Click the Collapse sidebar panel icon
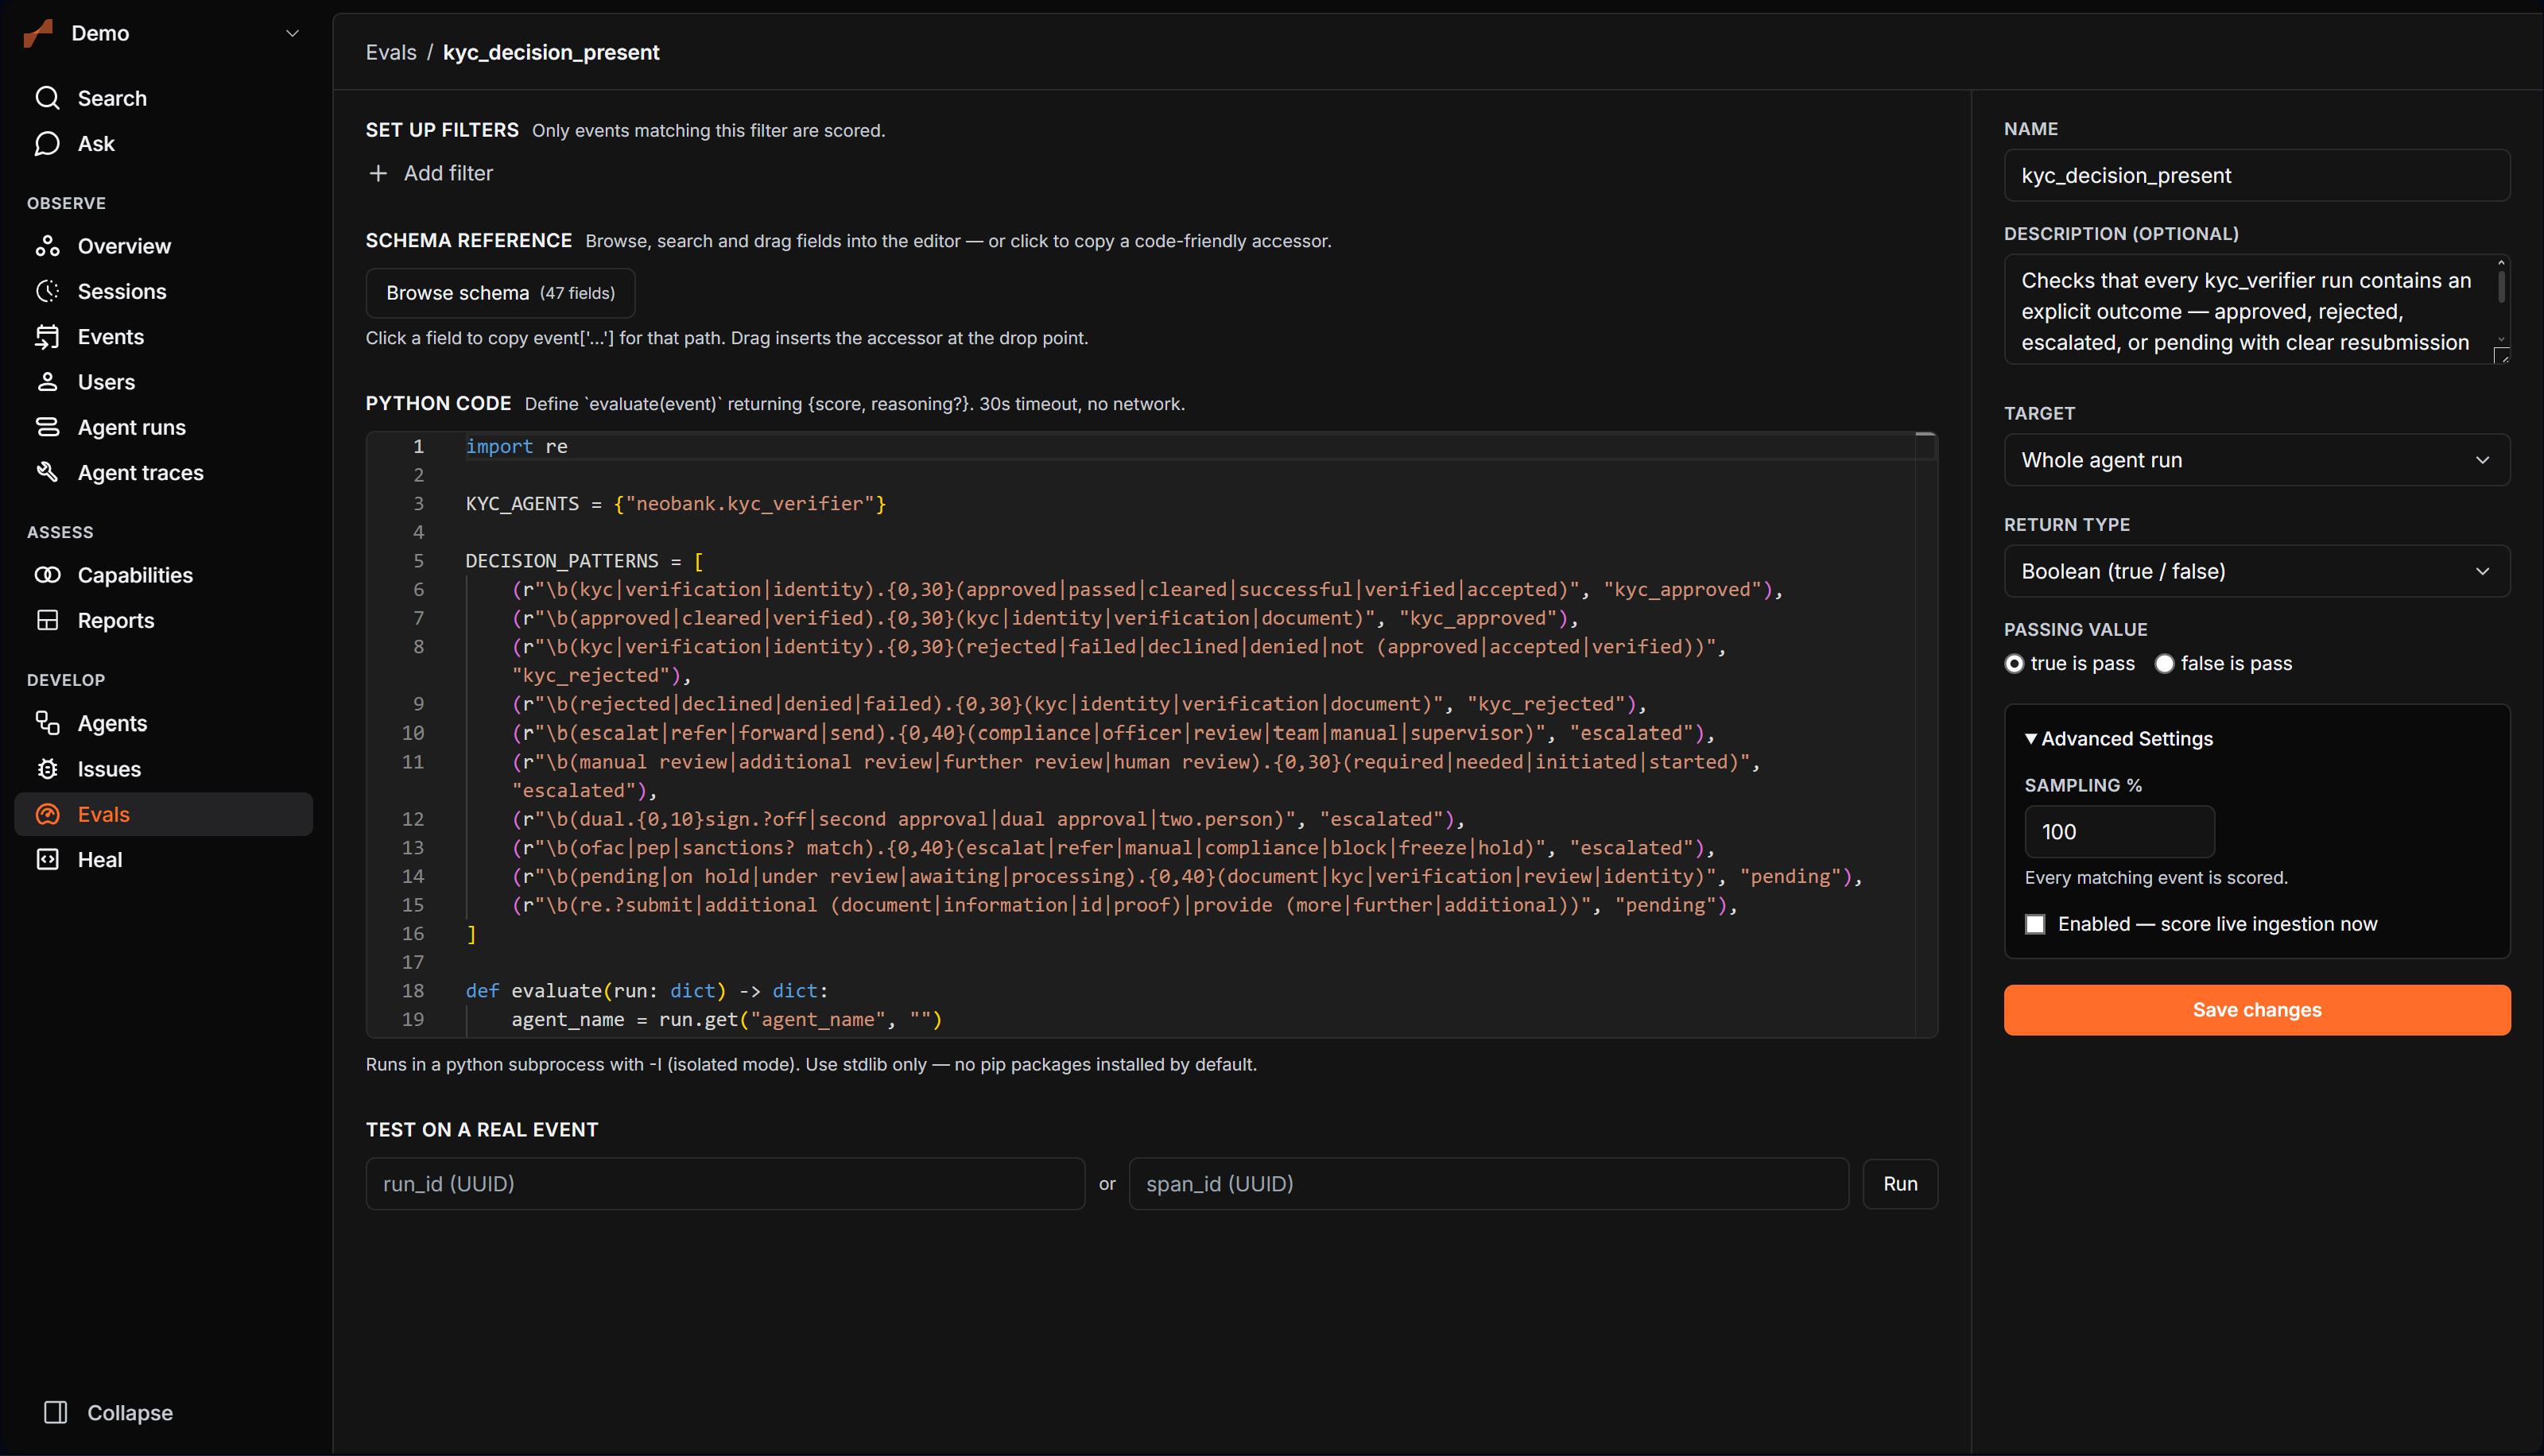This screenshot has width=2544, height=1456. 56,1412
